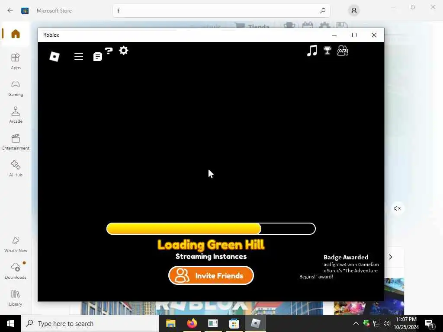Open the party members icon showing 0/3
This screenshot has width=443, height=332.
tap(343, 51)
